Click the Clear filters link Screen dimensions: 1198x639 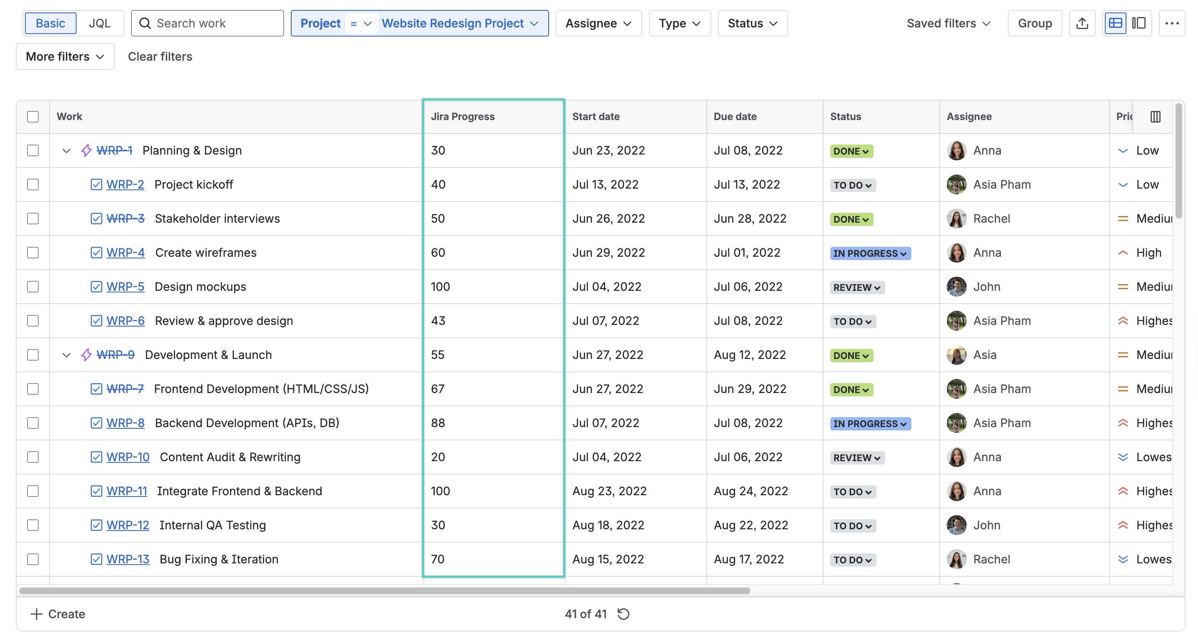pyautogui.click(x=160, y=57)
